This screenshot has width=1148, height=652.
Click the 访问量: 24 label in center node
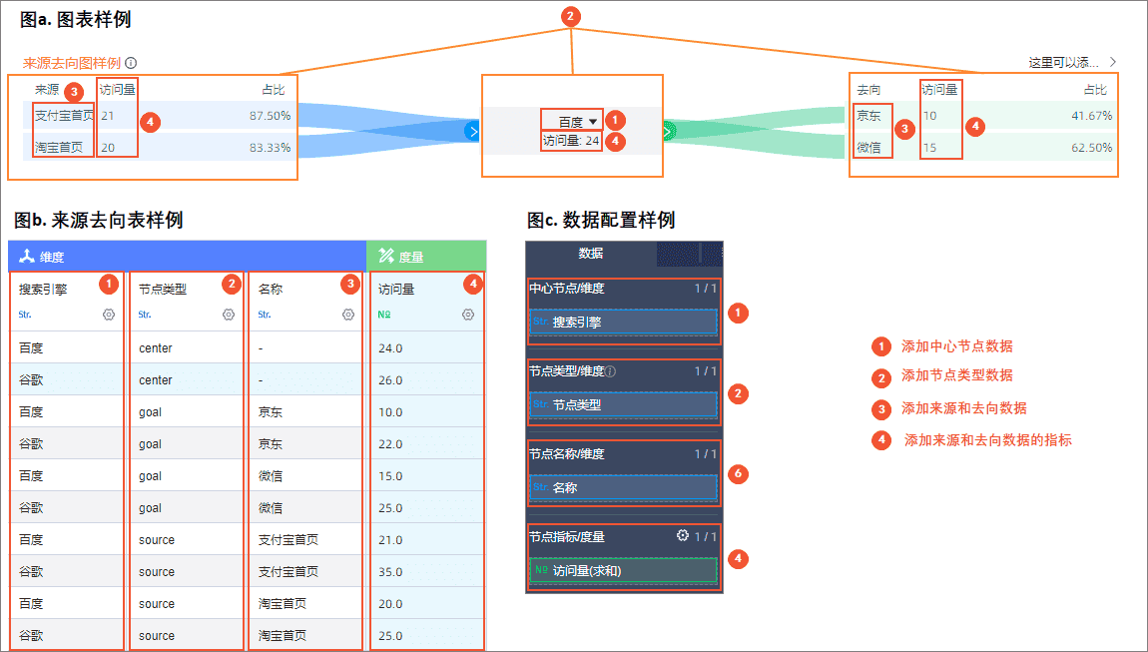point(571,140)
